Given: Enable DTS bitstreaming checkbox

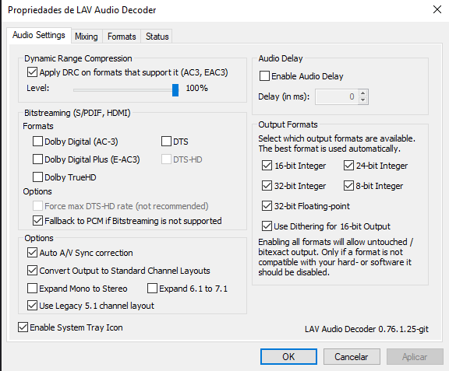Looking at the screenshot, I should click(x=166, y=142).
